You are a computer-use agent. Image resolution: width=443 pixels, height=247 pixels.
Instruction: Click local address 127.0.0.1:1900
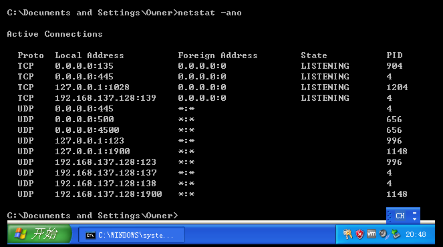pos(92,152)
